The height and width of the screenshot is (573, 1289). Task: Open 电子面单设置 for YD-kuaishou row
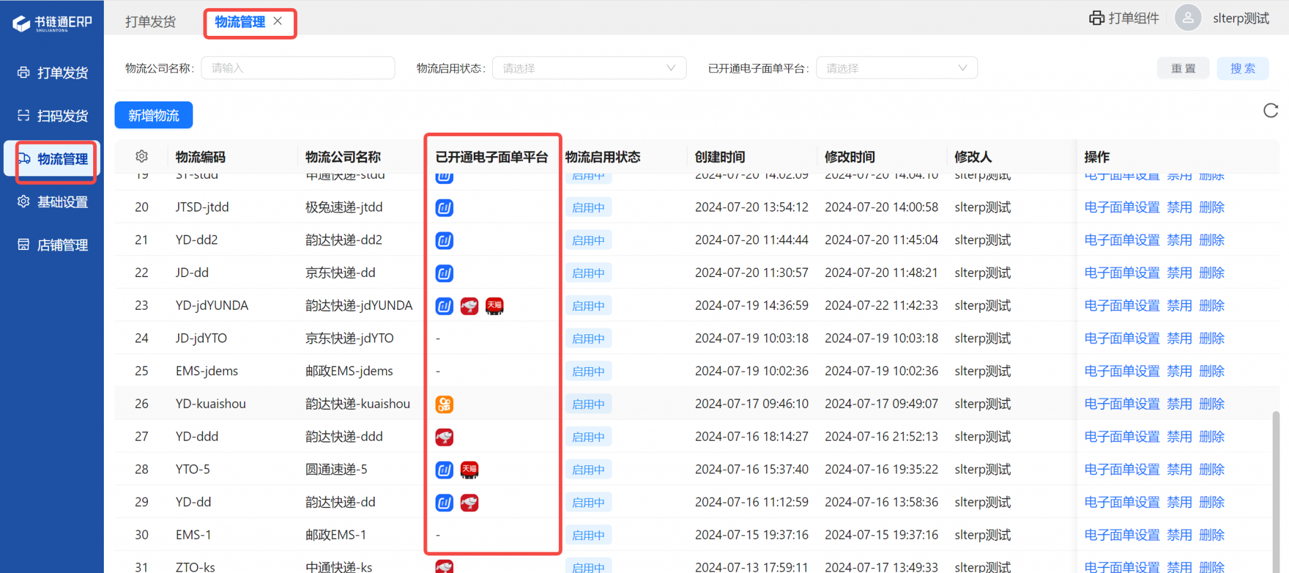1122,404
